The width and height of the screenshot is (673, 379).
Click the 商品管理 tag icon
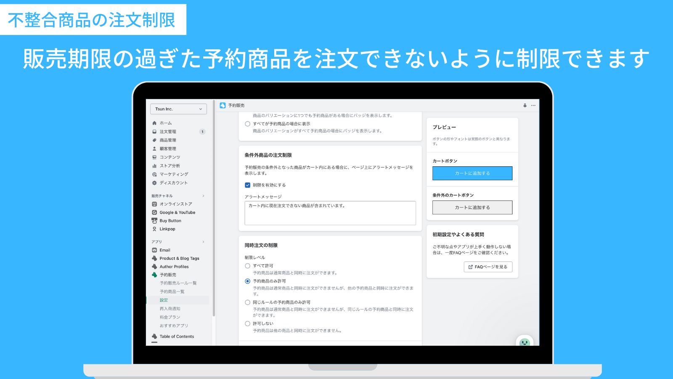pyautogui.click(x=154, y=140)
